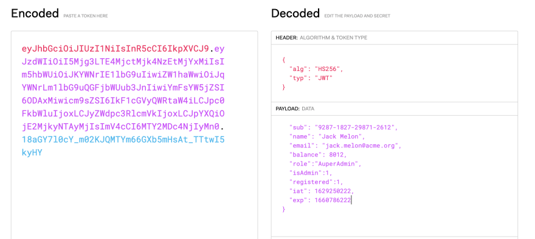This screenshot has width=535, height=239.
Task: Click the HEADER: ALGORITHM & TOKEN TYPE label
Action: 322,38
